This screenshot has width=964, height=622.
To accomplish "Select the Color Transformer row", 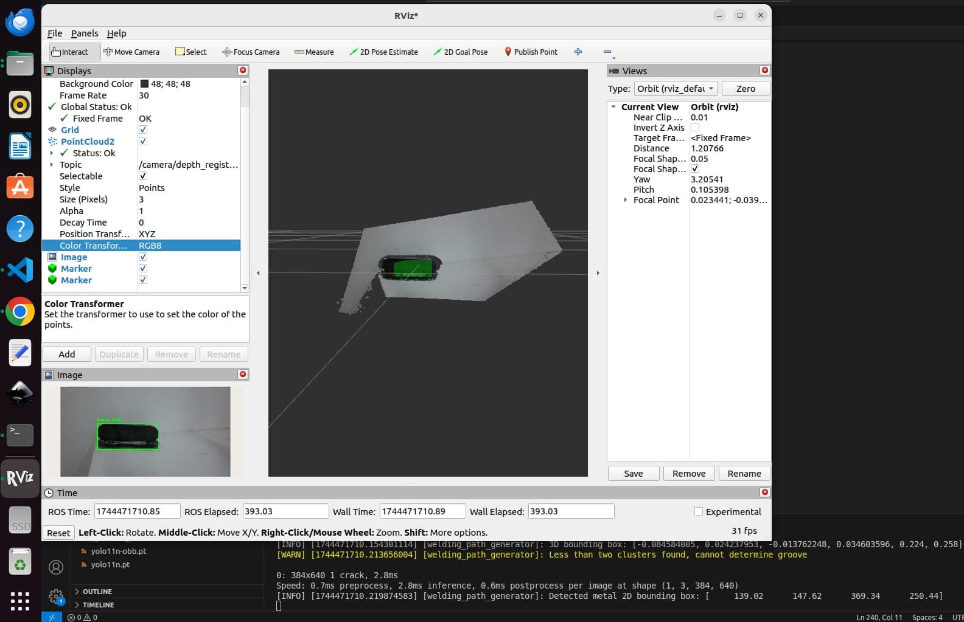I will click(141, 246).
